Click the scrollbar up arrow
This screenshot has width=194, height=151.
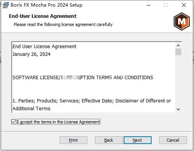178,45
